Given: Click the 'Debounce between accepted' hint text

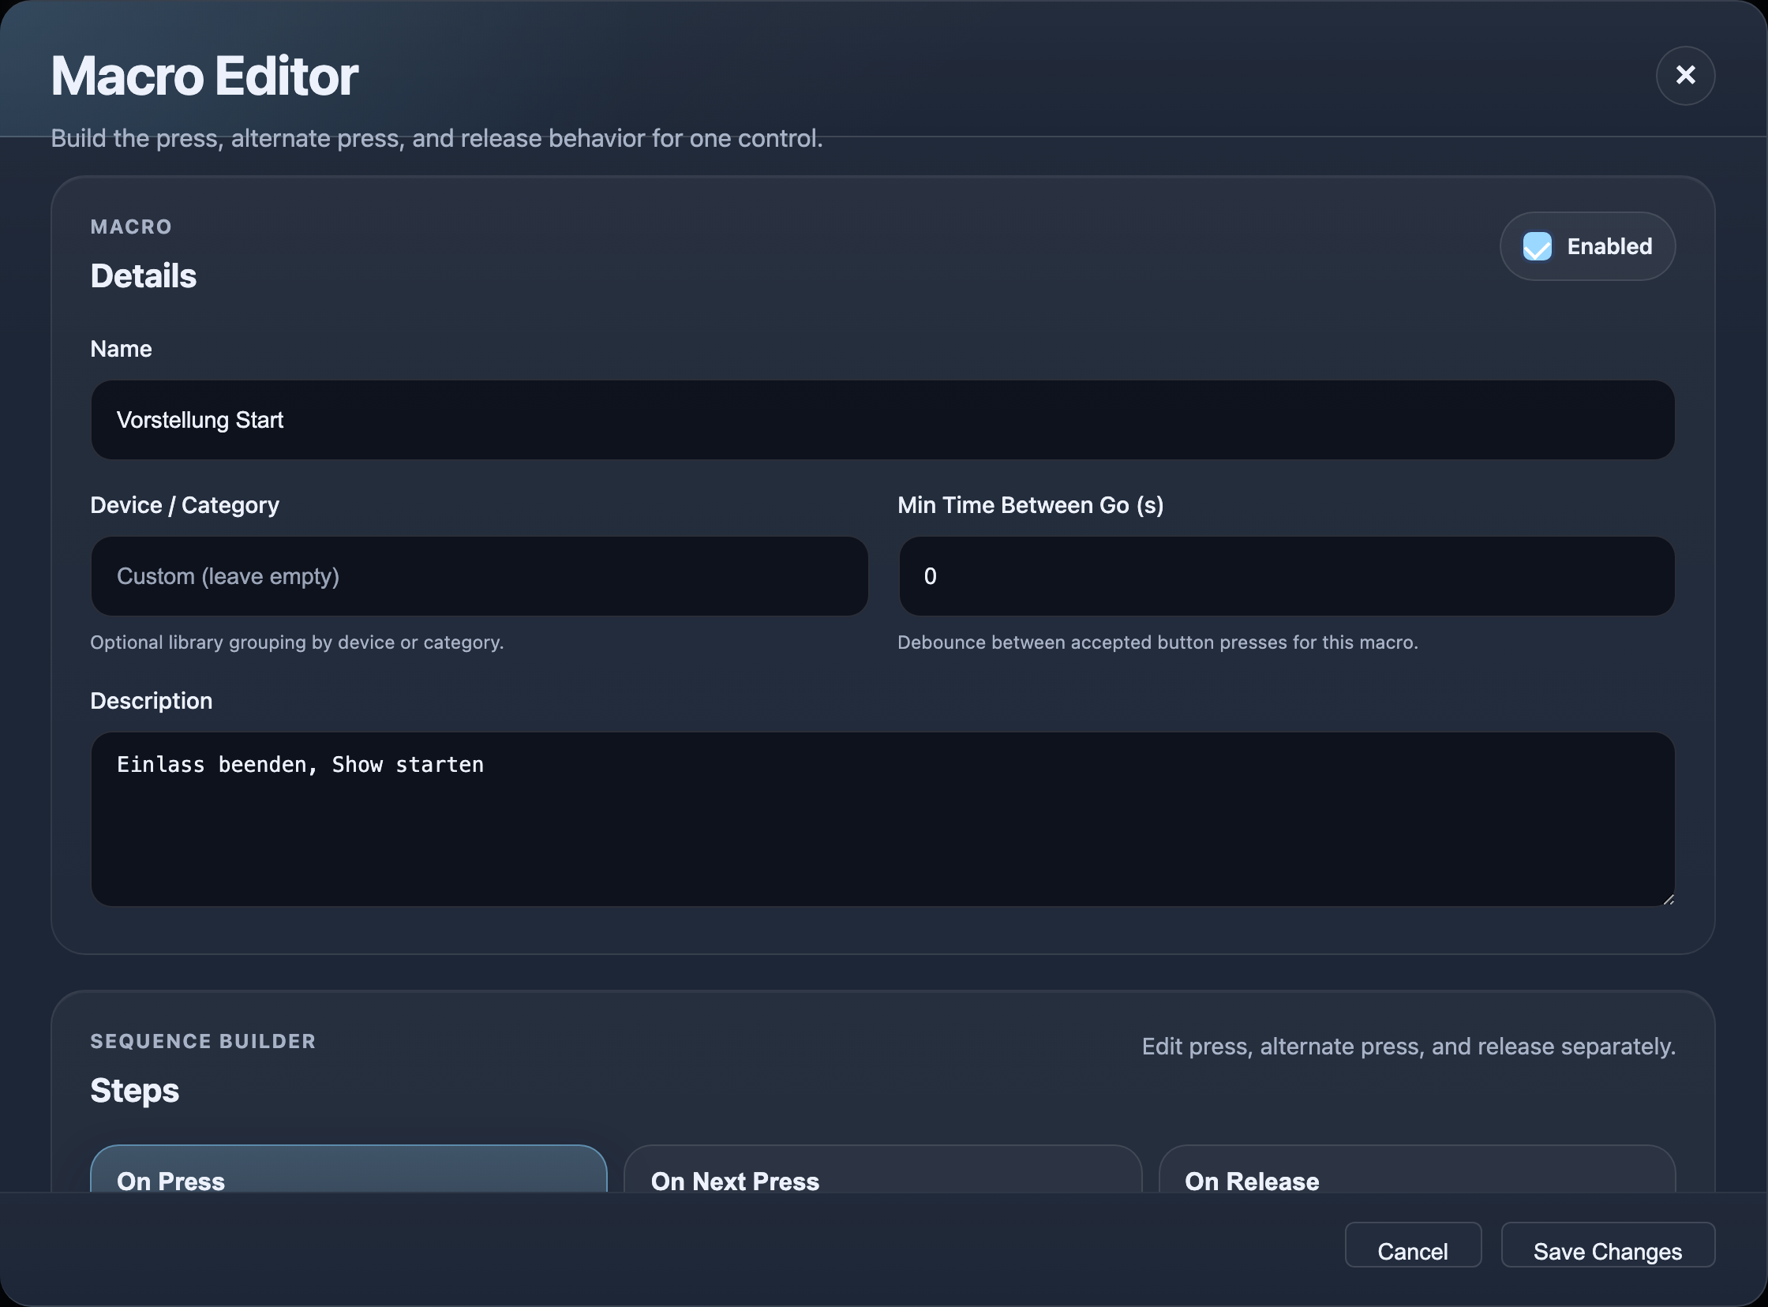Looking at the screenshot, I should click(1157, 642).
